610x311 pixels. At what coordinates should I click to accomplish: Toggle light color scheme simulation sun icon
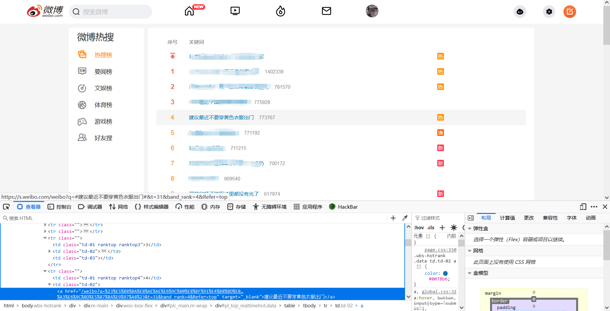point(454,228)
